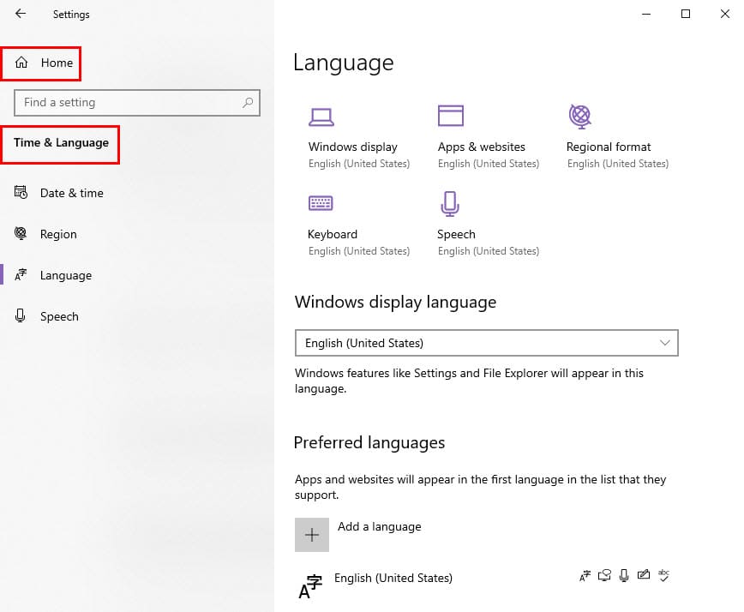
Task: Click the globe icon for Regional format
Action: coord(579,117)
